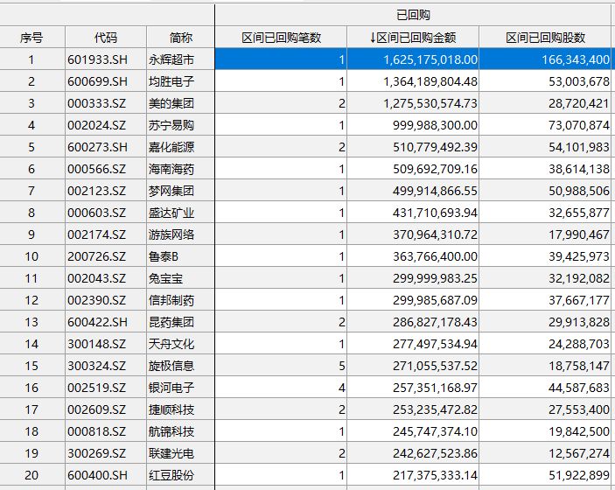This screenshot has height=490, width=615.
Task: Select stock name 信邦制药
Action: click(x=171, y=300)
